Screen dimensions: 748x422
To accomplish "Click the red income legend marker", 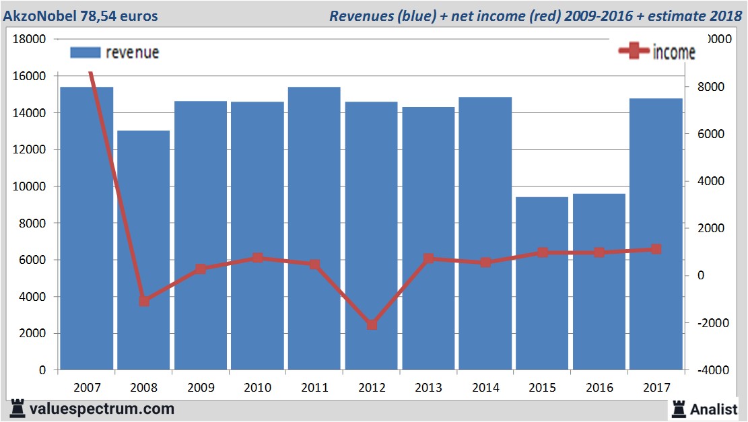I will 634,52.
